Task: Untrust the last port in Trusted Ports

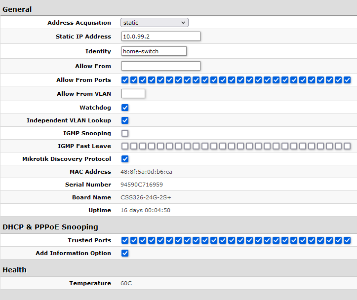Action: tap(347, 240)
